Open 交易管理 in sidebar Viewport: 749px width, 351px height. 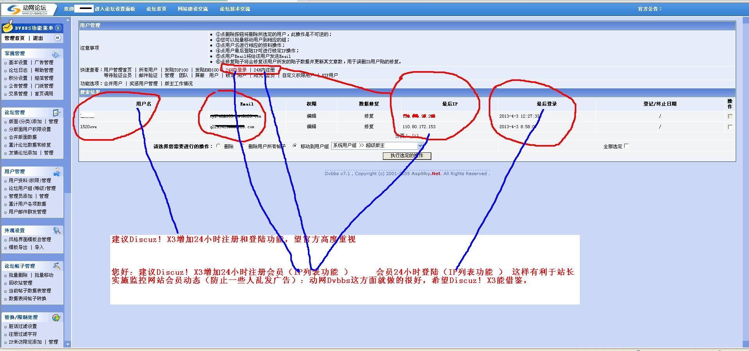(x=18, y=94)
